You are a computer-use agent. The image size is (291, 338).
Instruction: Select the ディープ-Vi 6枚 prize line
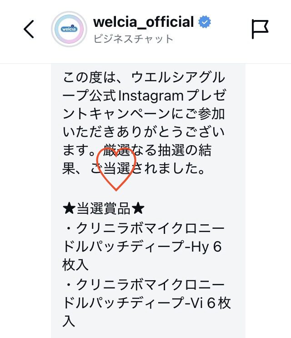pyautogui.click(x=146, y=303)
